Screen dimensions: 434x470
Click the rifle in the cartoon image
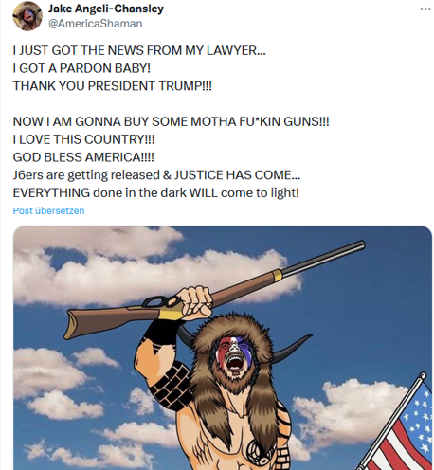click(x=214, y=290)
